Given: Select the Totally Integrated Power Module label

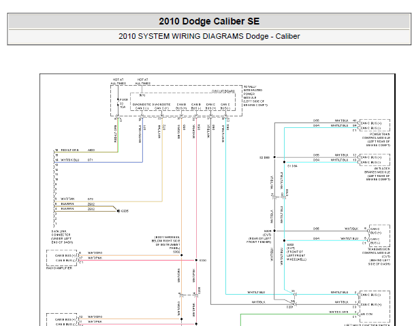Looking at the screenshot, I should point(255,96).
